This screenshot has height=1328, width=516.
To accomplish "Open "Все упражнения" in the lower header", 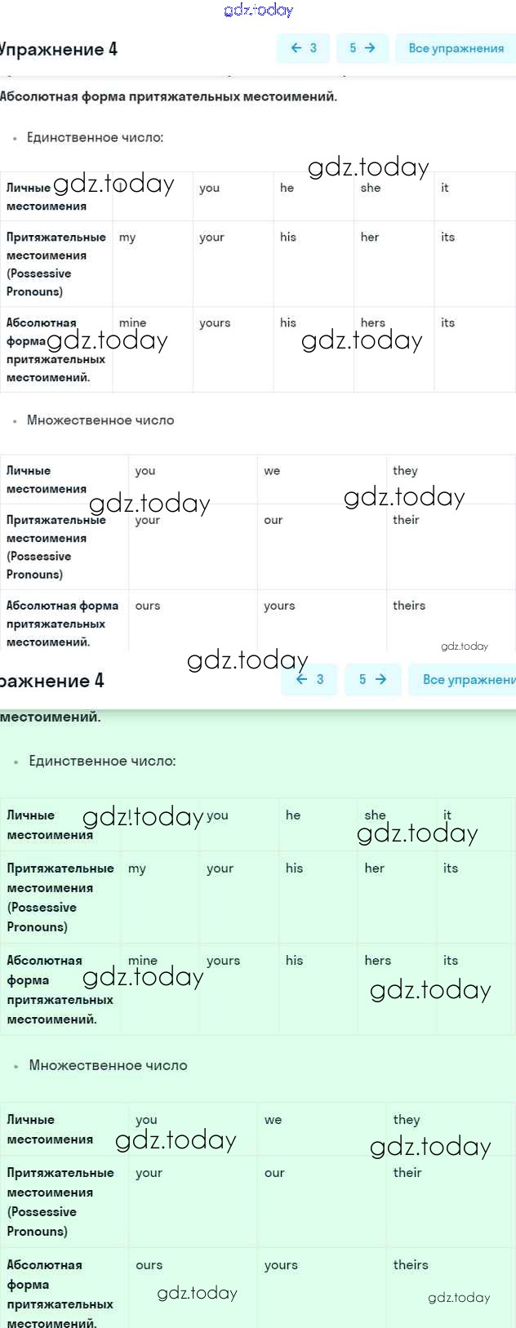I will (x=468, y=679).
